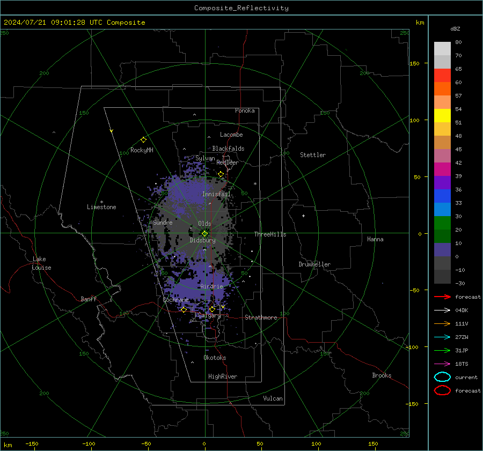Image resolution: width=483 pixels, height=451 pixels.
Task: Select the red 65–60 dBZ swatch
Action: click(442, 75)
